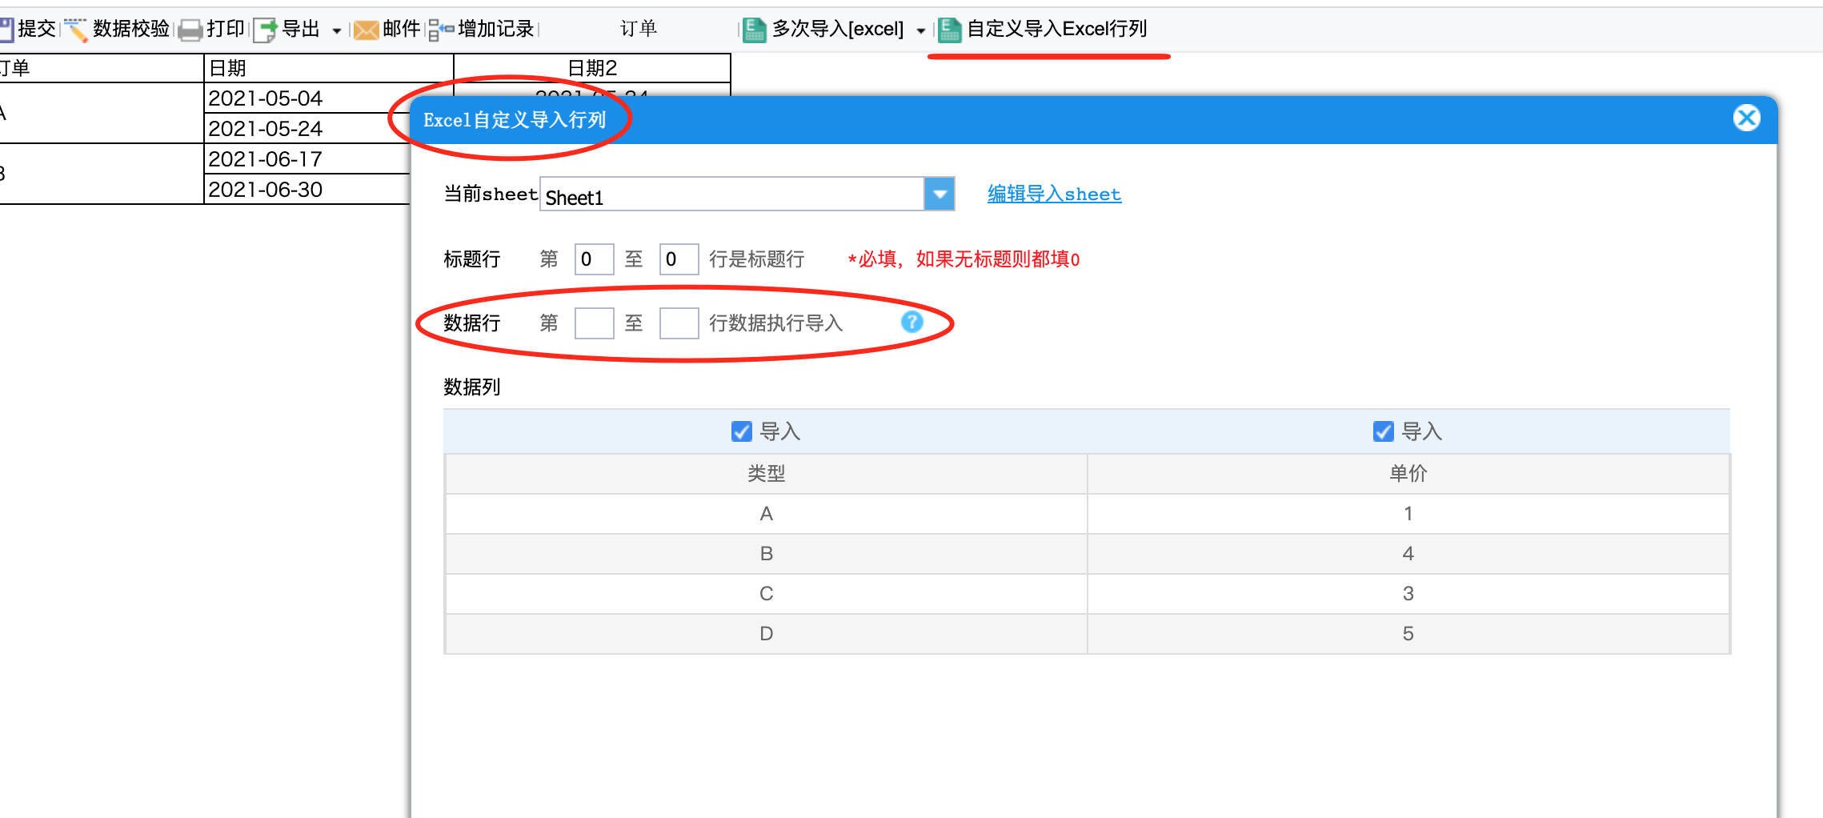Select cell B in 类型 column

766,554
